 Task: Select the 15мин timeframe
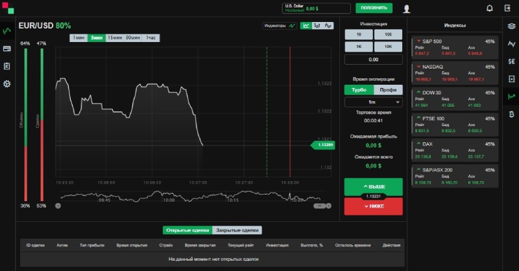(x=114, y=38)
